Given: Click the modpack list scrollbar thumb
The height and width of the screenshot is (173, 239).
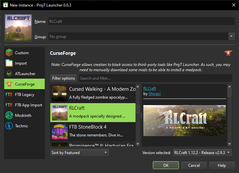Looking at the screenshot, I should [138, 109].
